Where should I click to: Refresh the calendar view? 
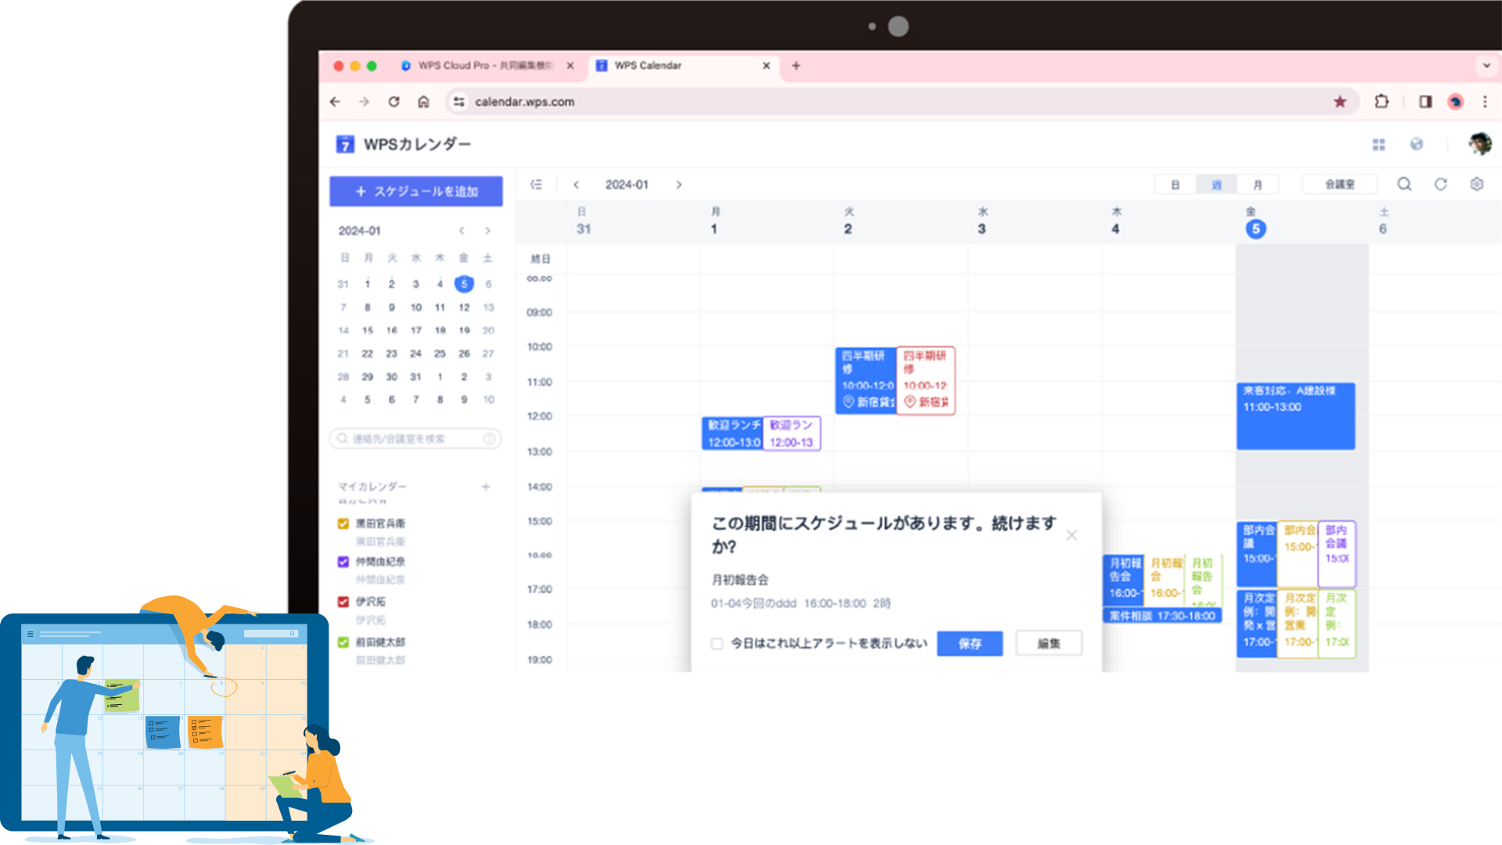[1440, 184]
